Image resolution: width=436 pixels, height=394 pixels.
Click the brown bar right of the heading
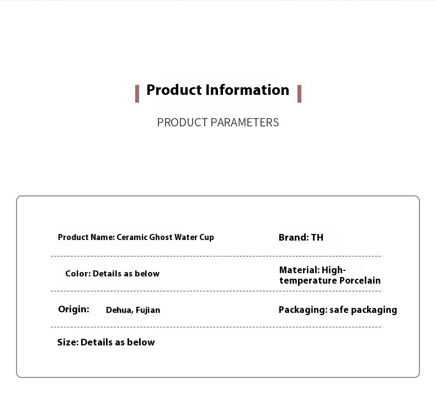tap(299, 94)
